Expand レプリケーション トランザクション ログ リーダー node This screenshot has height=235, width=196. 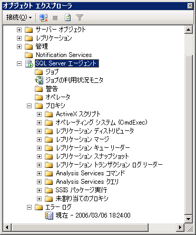[x=39, y=165]
